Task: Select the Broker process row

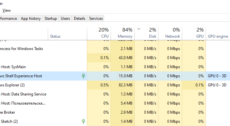Action: pos(115,112)
